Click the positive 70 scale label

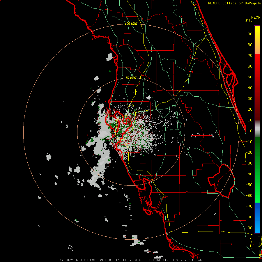[250, 56]
